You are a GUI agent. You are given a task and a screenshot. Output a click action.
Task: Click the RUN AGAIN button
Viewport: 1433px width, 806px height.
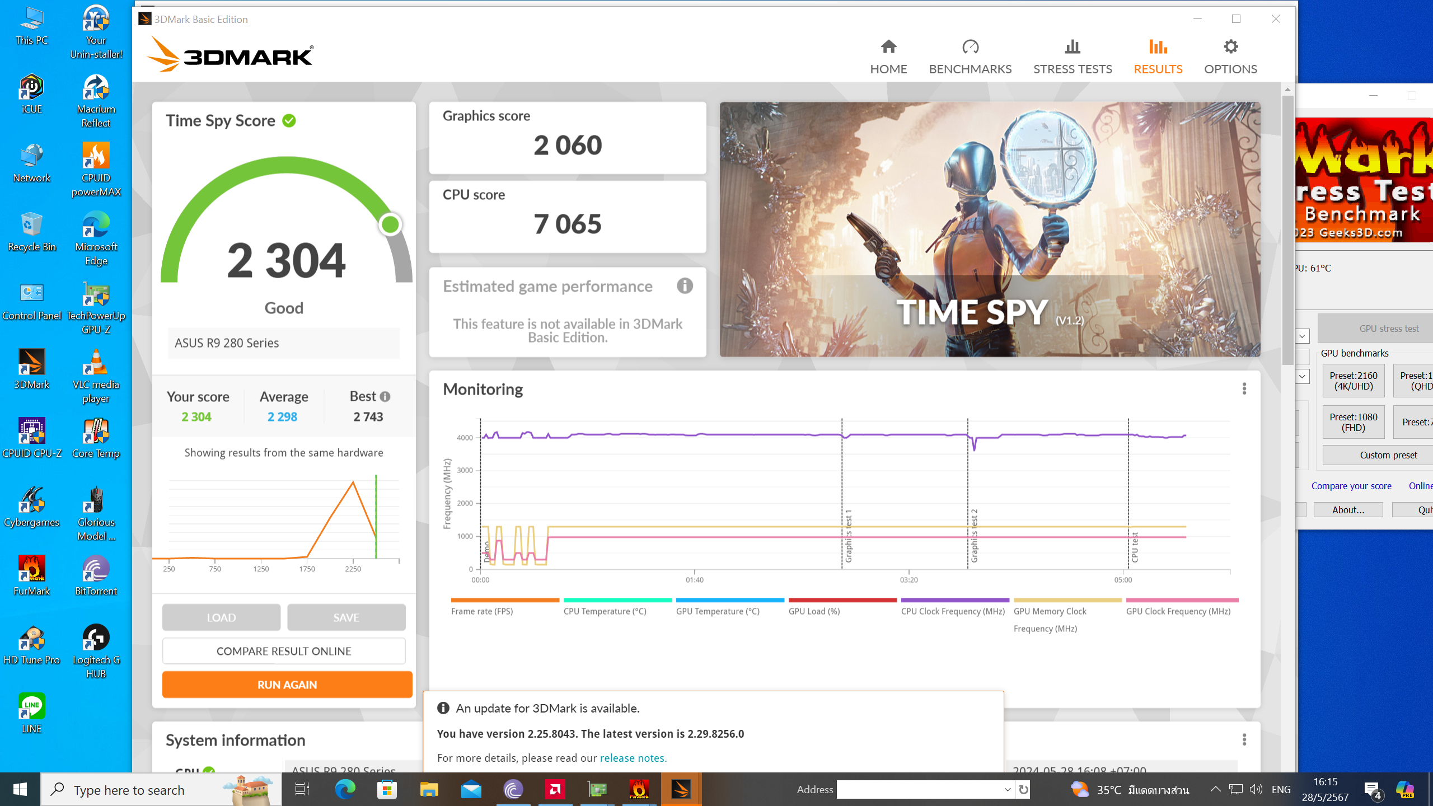tap(287, 685)
